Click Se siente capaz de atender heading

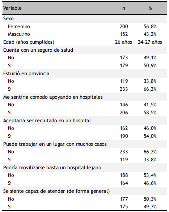56,191
